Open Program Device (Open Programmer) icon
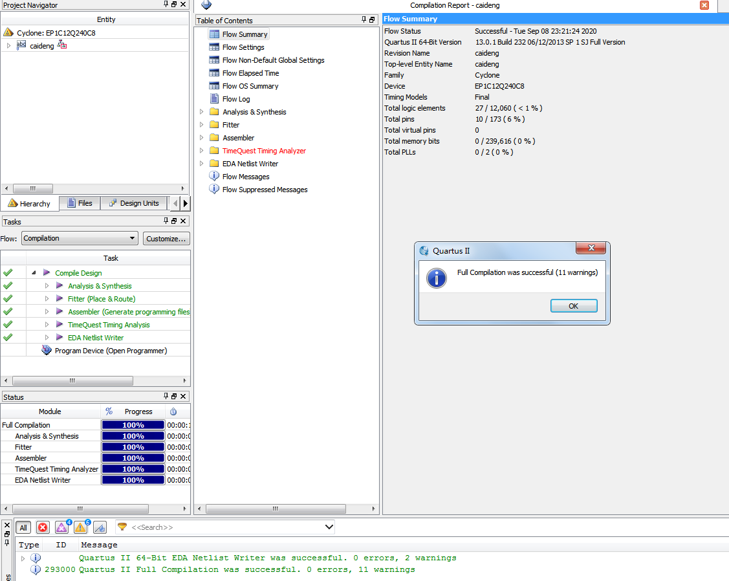The width and height of the screenshot is (729, 581). 47,351
